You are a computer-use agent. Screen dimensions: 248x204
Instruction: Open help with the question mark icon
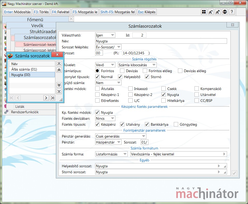(x=232, y=12)
